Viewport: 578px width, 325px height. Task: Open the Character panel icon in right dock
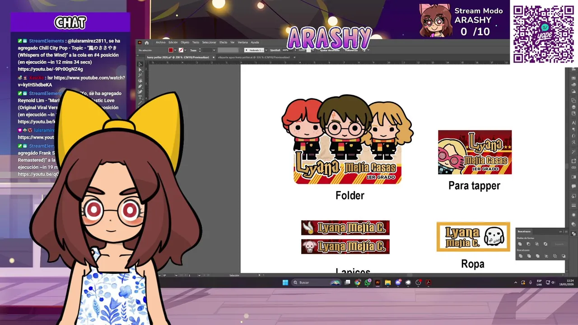(x=573, y=123)
